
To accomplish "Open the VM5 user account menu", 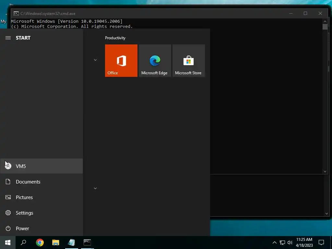I will [x=41, y=166].
